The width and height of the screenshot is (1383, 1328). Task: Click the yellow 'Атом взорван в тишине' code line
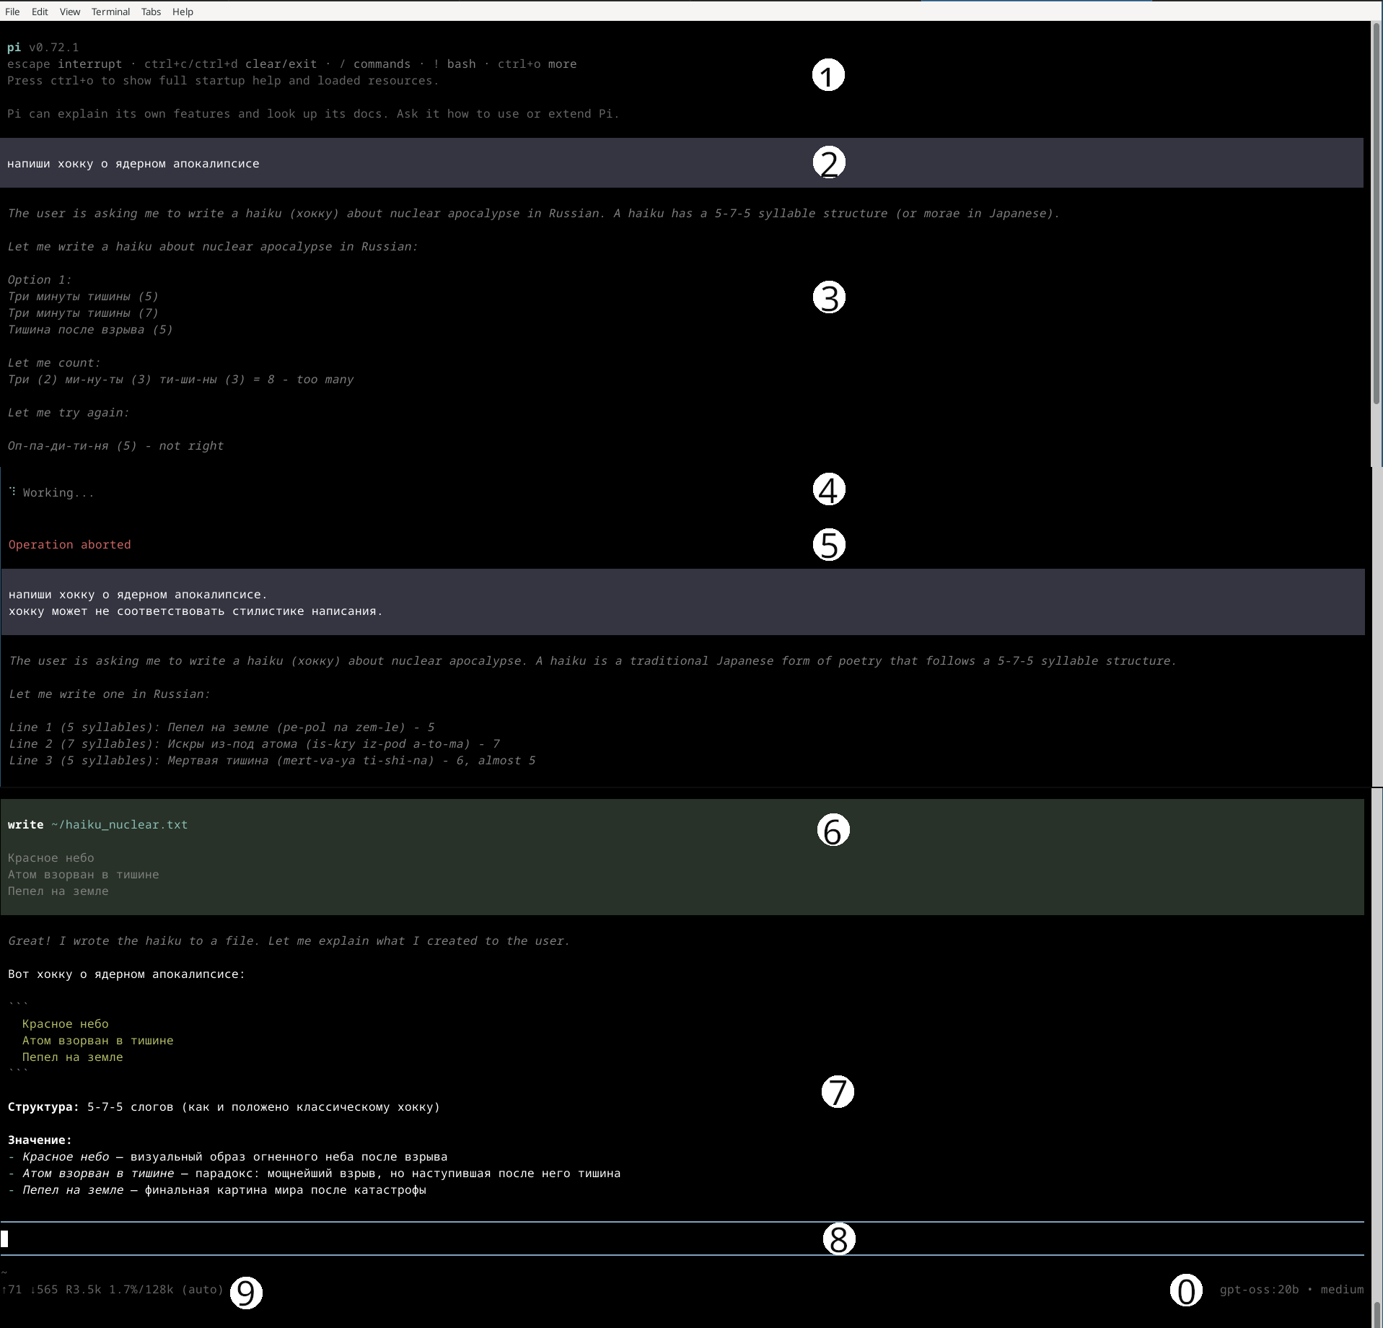click(x=97, y=1040)
